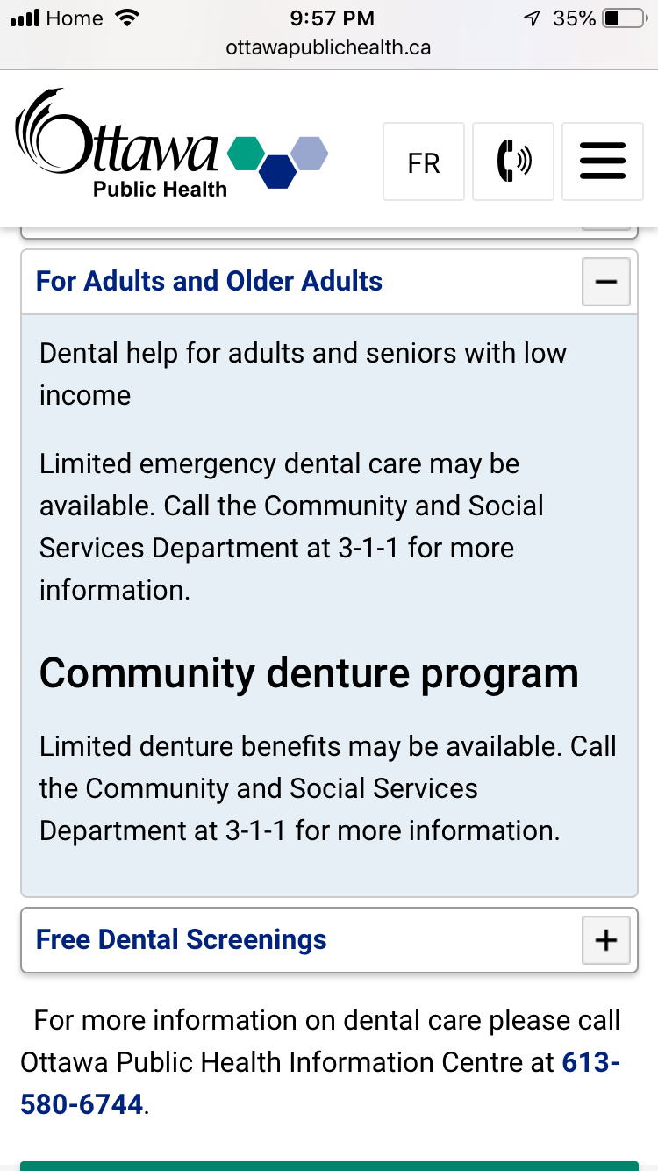This screenshot has height=1171, width=658.
Task: Tap the ottawapublichealth.ca address bar
Action: click(x=328, y=47)
